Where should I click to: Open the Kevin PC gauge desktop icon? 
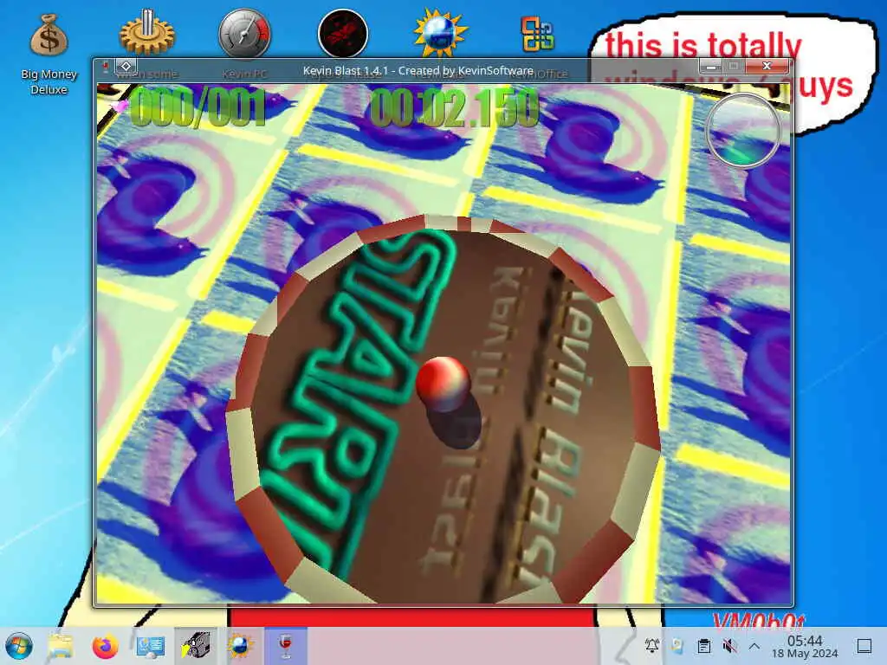click(x=244, y=34)
